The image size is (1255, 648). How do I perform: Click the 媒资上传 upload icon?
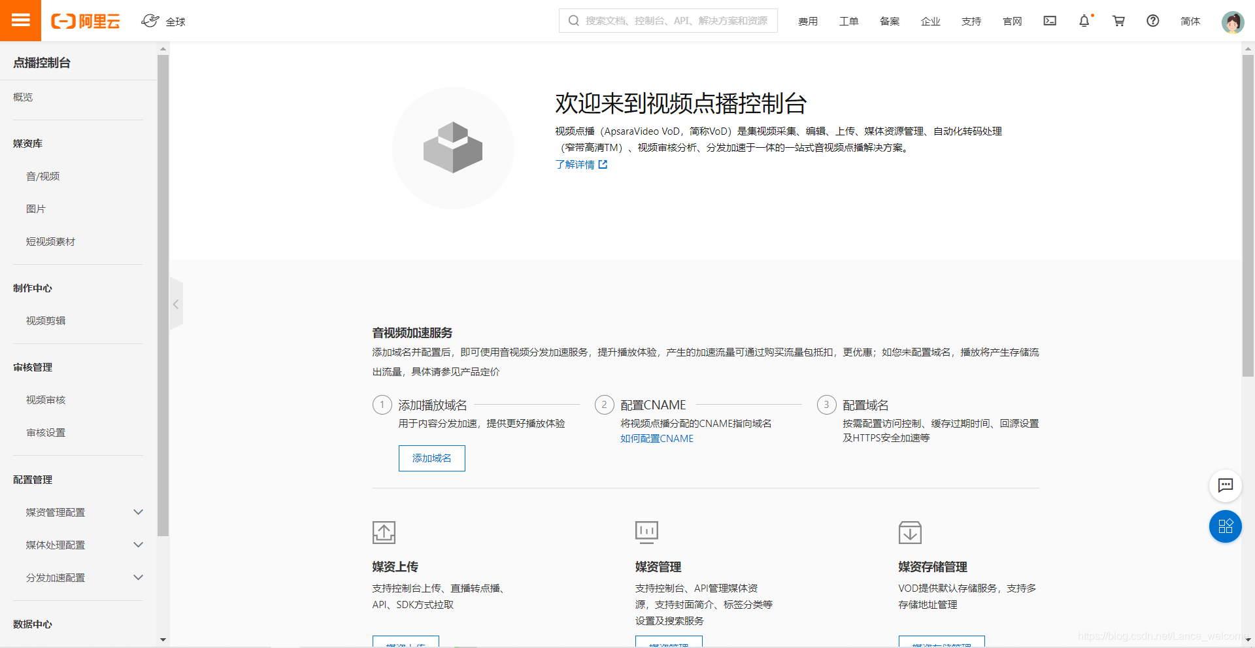[x=384, y=532]
